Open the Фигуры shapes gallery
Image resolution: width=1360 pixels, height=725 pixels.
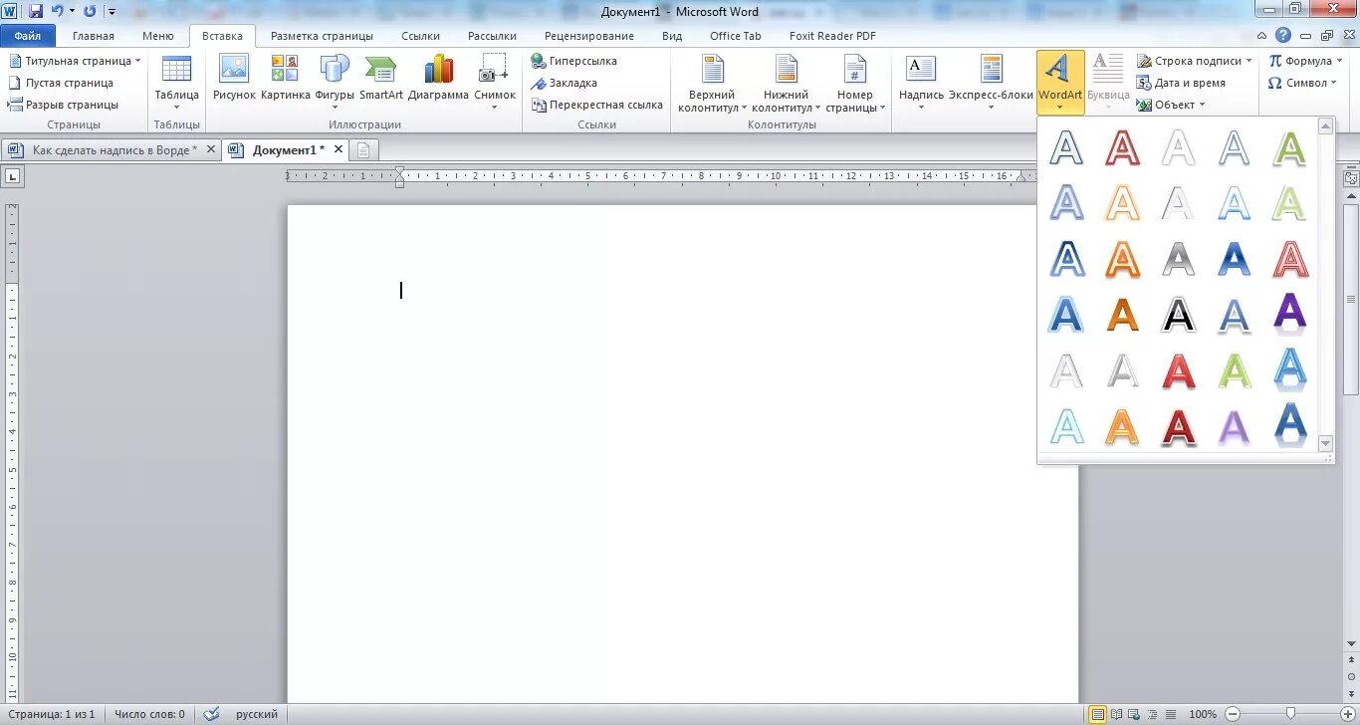pos(335,82)
